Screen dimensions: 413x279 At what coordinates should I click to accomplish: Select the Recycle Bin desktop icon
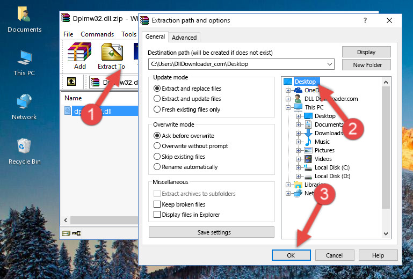point(24,152)
